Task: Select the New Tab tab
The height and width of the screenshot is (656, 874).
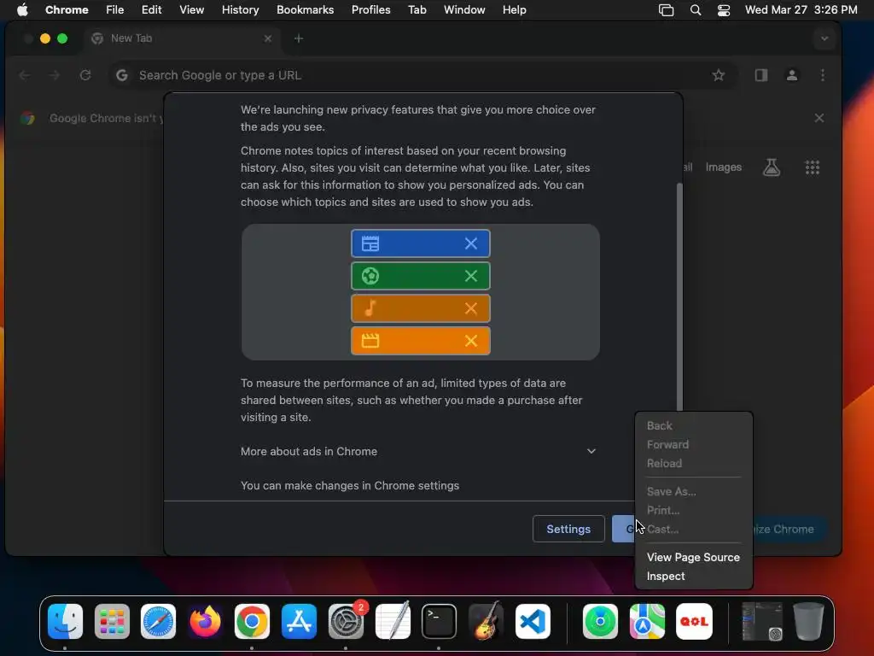Action: pyautogui.click(x=181, y=38)
